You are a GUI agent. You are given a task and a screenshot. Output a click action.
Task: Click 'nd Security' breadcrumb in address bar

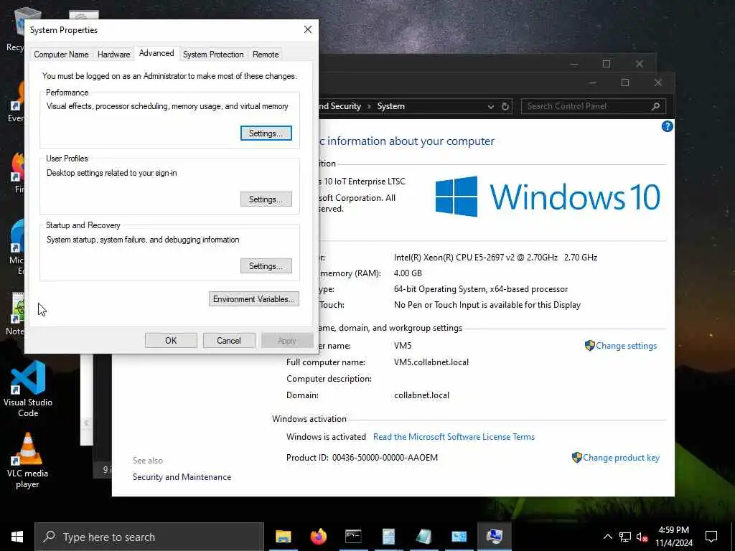pyautogui.click(x=340, y=106)
